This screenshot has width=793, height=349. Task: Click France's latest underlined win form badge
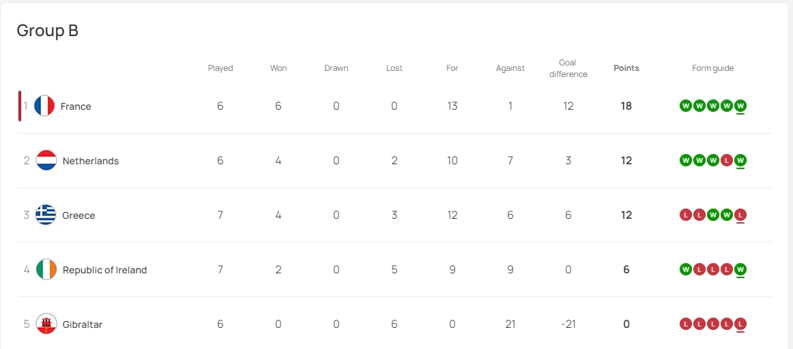[740, 106]
